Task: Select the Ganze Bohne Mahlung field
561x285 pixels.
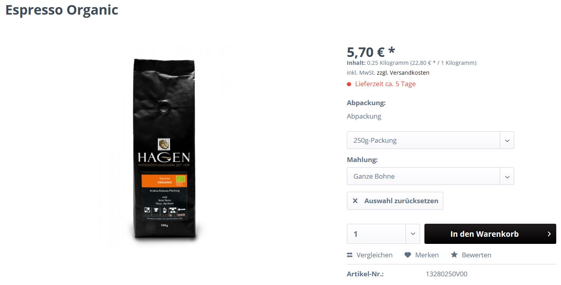Action: (x=430, y=176)
